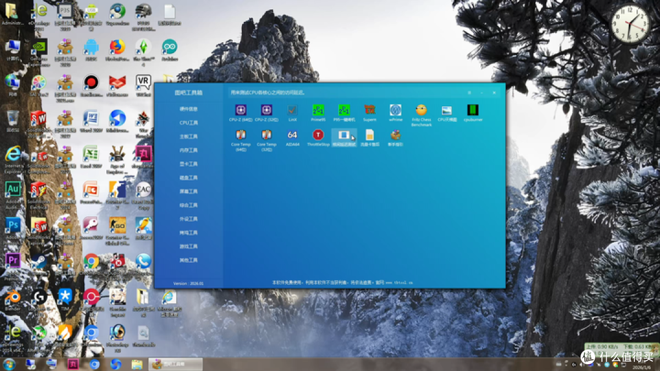
Task: Switch to the 内存工具 category
Action: pos(189,150)
